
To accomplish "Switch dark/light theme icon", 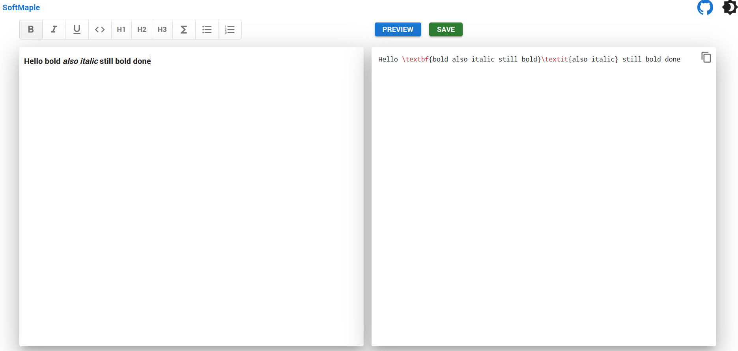I will 730,7.
